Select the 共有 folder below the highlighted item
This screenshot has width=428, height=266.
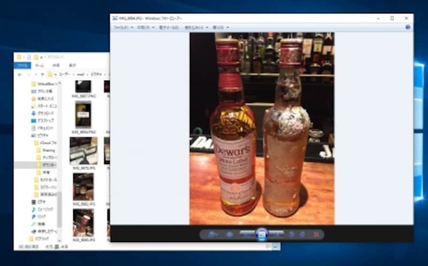coord(42,173)
